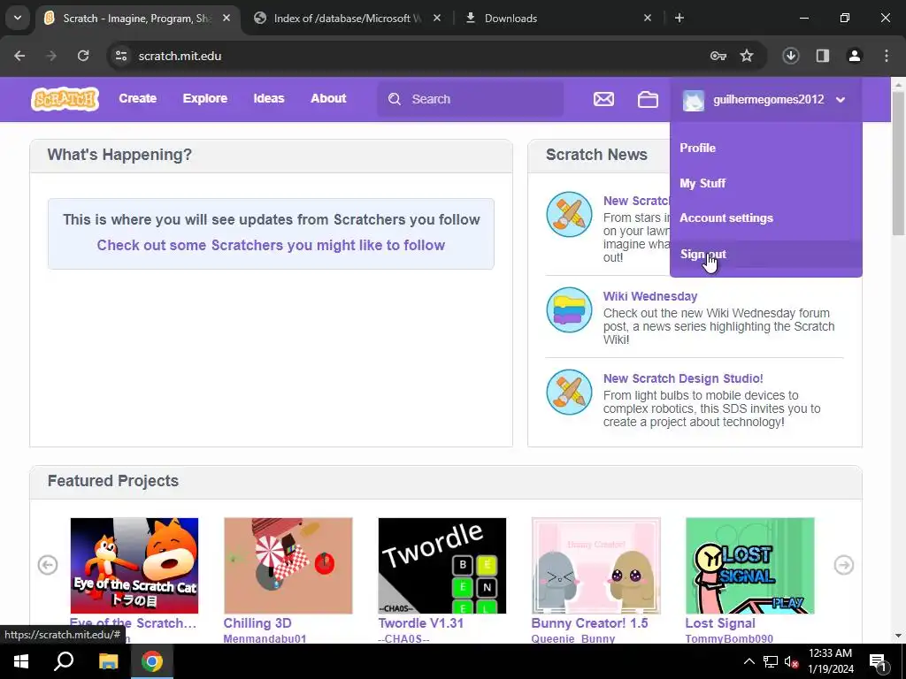Close the Index of /database tab
The height and width of the screenshot is (679, 906).
tap(437, 18)
